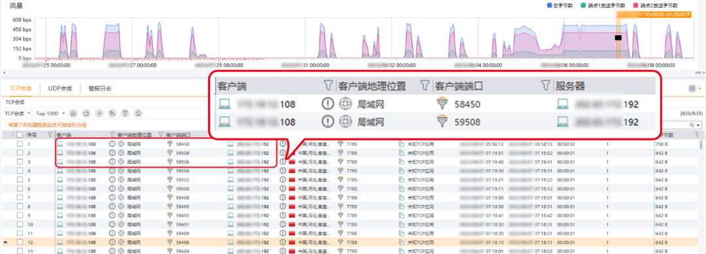The image size is (706, 254).
Task: Open the TCP会话 dropdown selector
Action: tap(17, 114)
